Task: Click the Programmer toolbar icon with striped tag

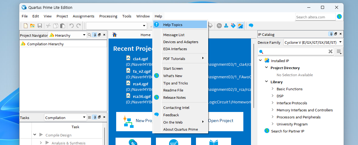Action: 233,26
